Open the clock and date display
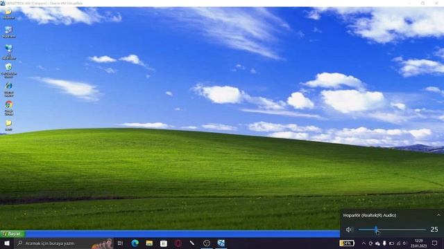The width and height of the screenshot is (444, 249). 418,243
